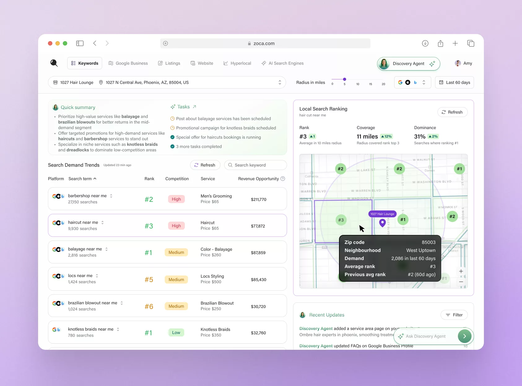Zoom out on the map
This screenshot has width=522, height=386.
point(461,282)
